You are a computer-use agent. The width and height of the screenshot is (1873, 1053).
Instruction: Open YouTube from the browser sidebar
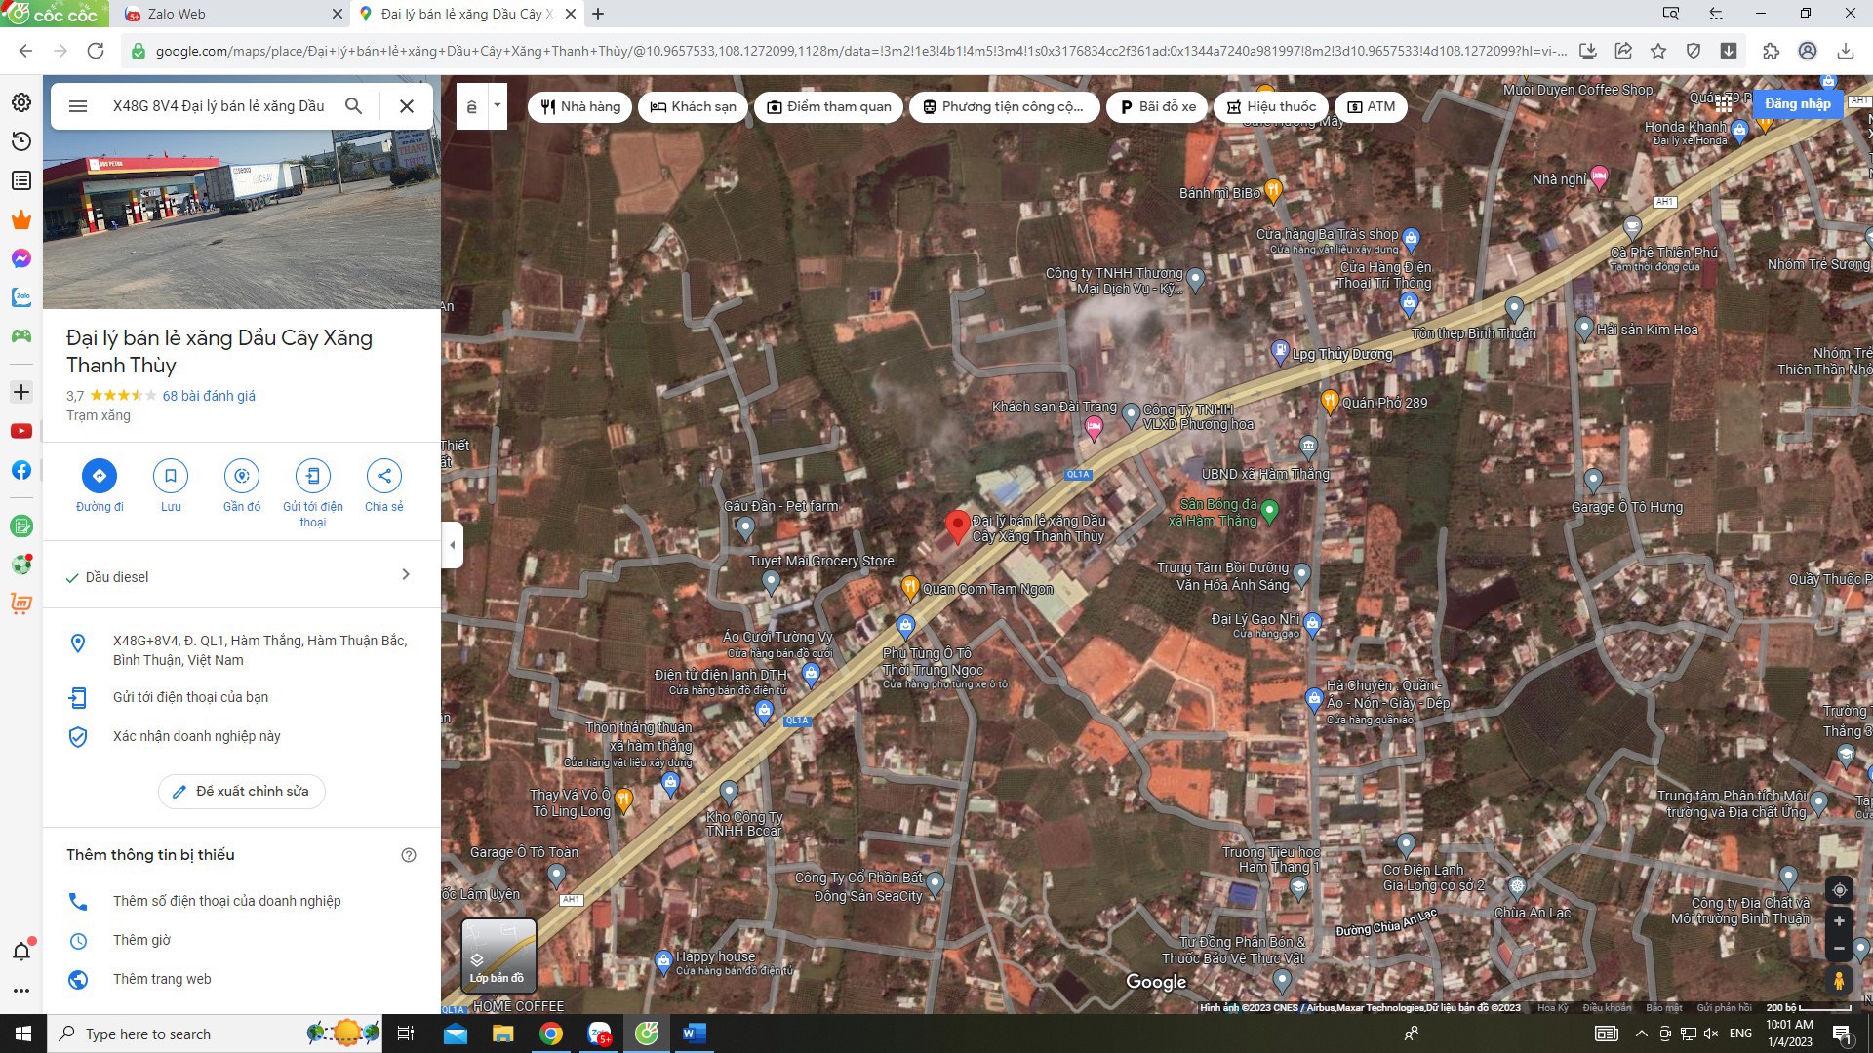[21, 431]
